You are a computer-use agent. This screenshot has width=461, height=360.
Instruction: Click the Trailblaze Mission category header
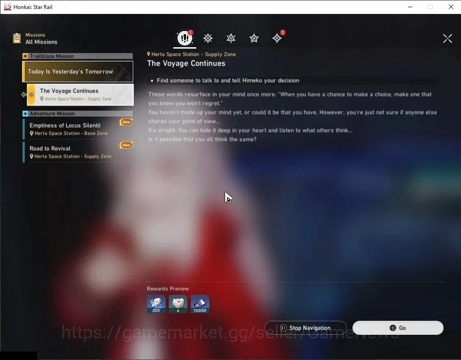(x=77, y=56)
